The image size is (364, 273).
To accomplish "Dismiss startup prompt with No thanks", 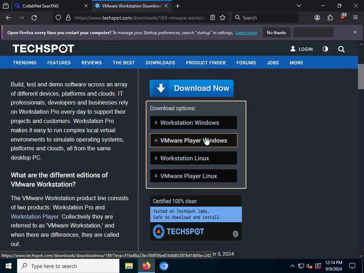I will click(x=277, y=33).
